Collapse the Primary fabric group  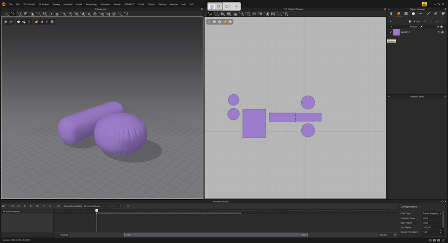click(391, 27)
